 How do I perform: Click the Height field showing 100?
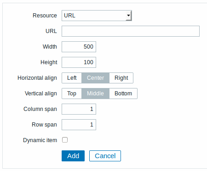(79, 62)
